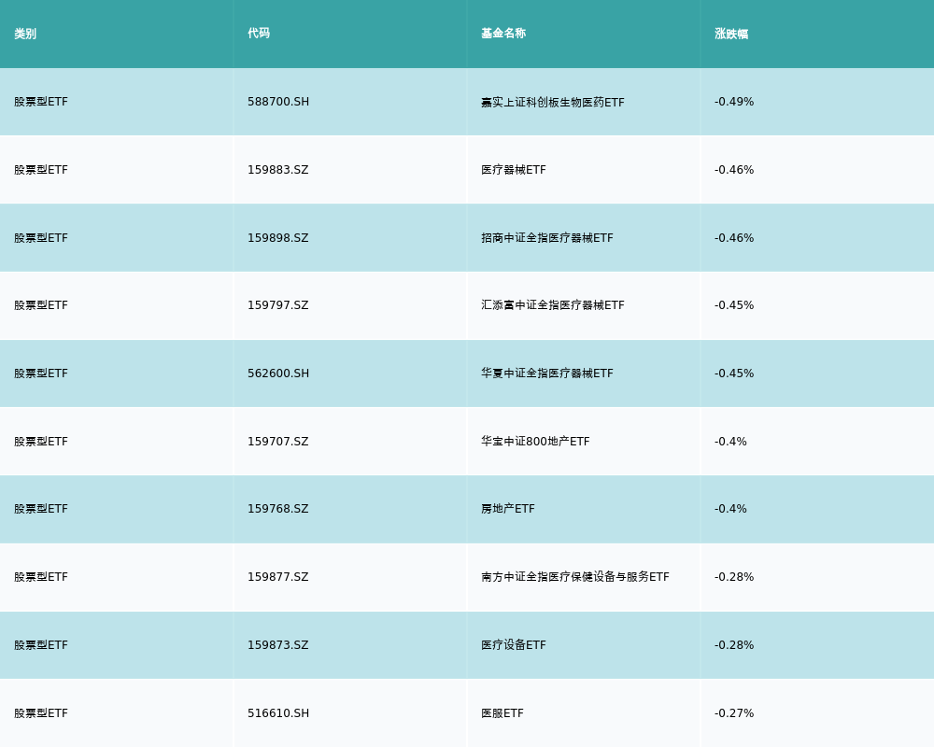Select code 588700.SH
The image size is (934, 747).
pyautogui.click(x=278, y=102)
